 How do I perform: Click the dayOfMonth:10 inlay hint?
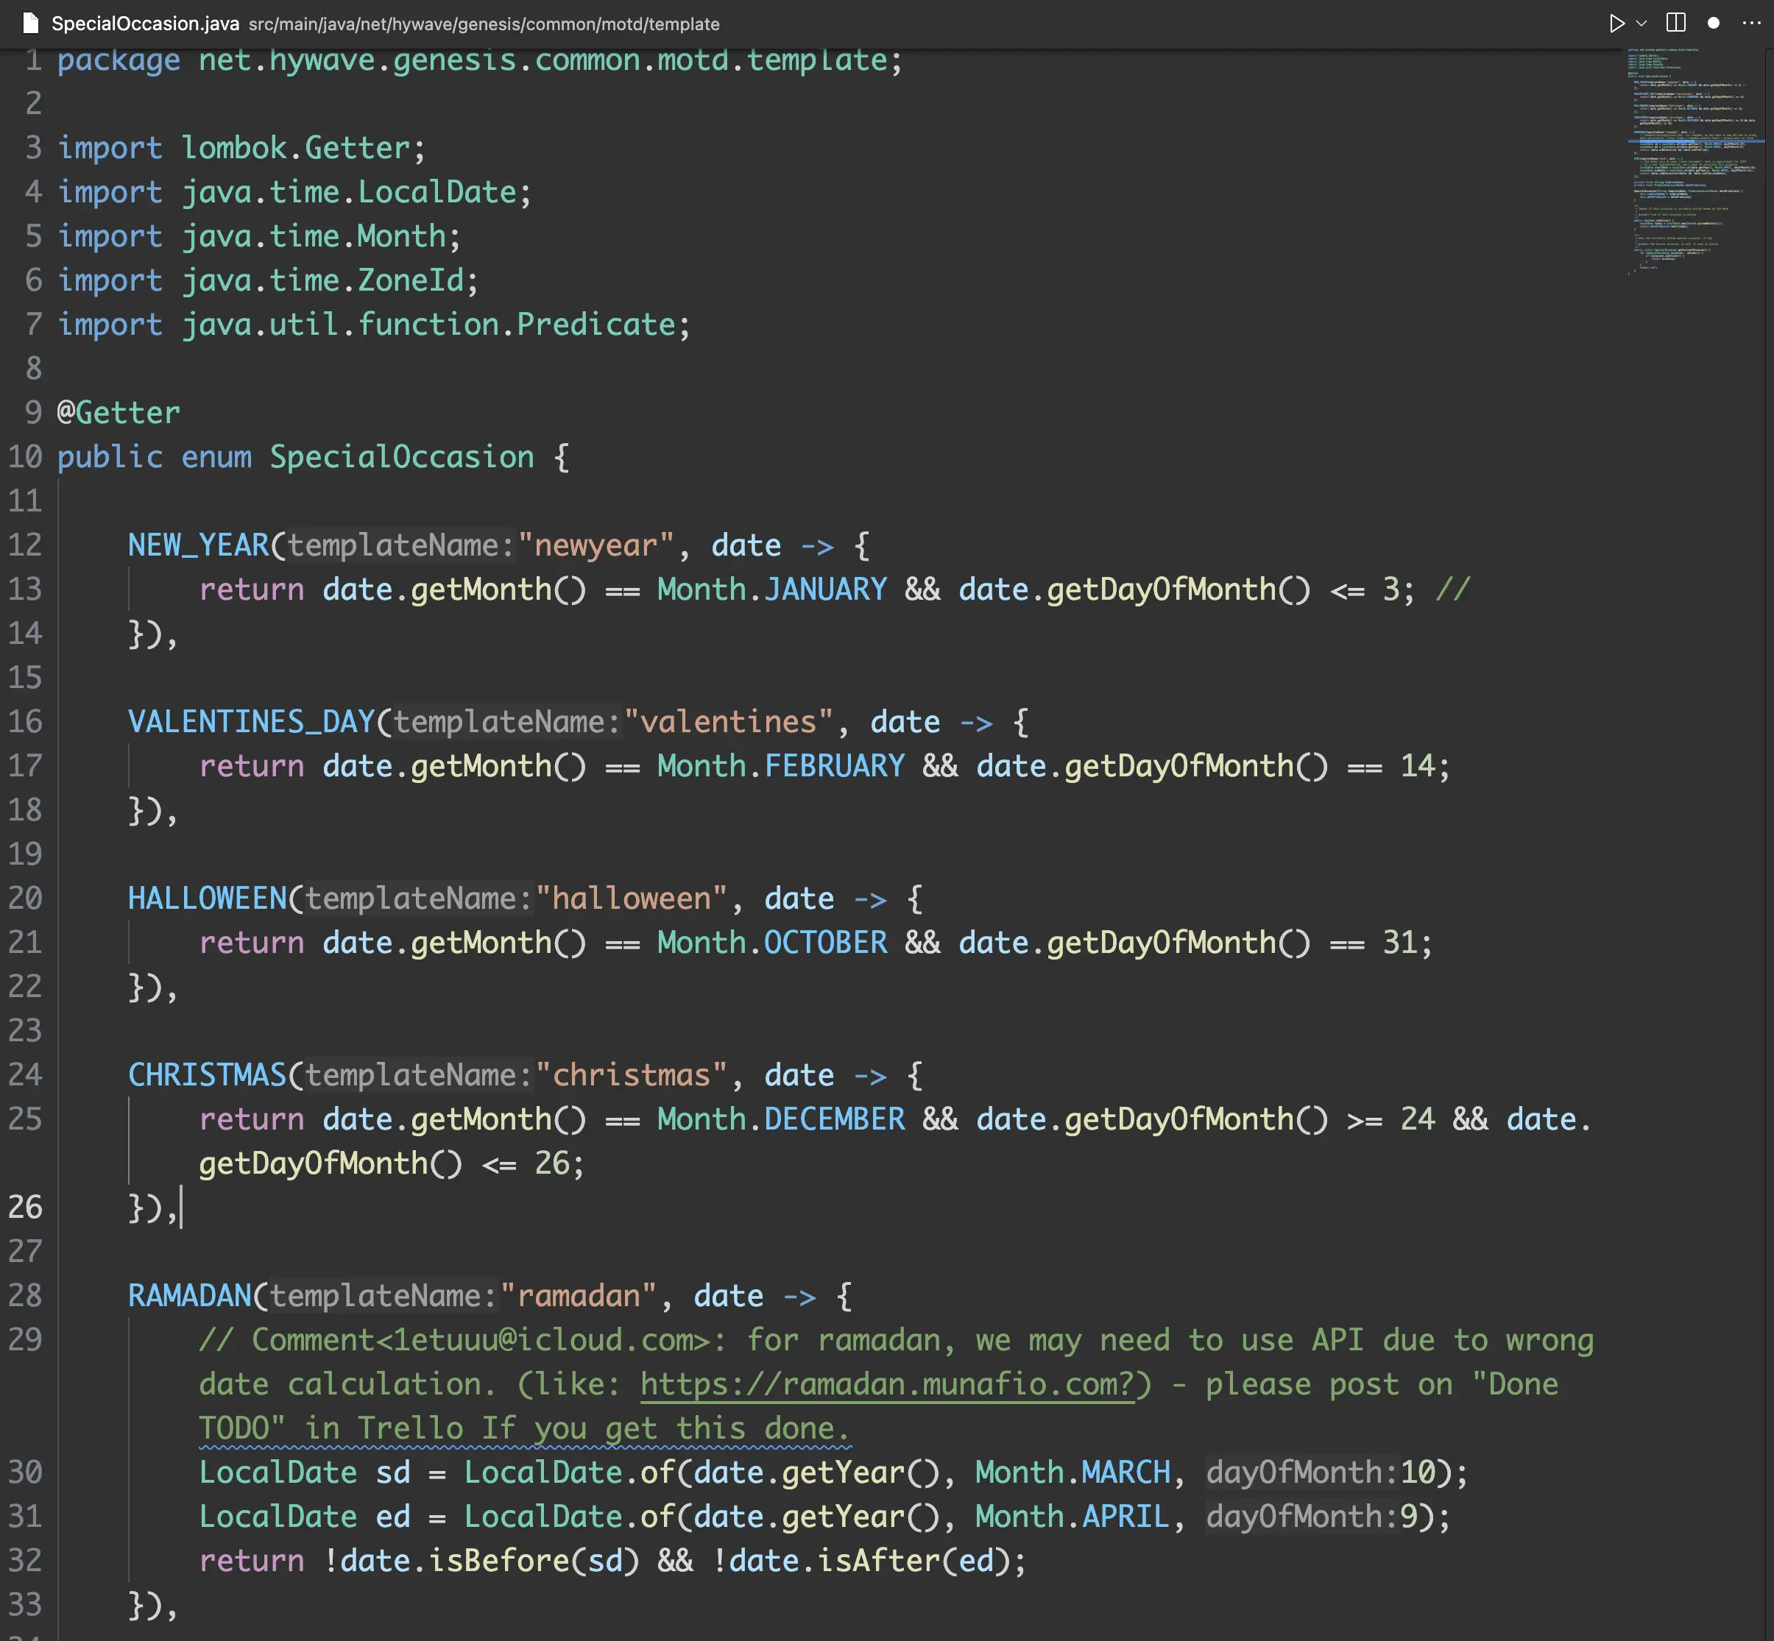[1320, 1472]
